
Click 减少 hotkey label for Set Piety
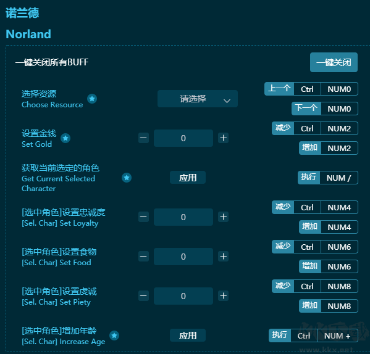[283, 286]
